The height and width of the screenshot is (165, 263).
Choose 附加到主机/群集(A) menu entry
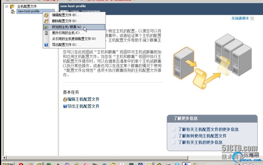click(74, 27)
